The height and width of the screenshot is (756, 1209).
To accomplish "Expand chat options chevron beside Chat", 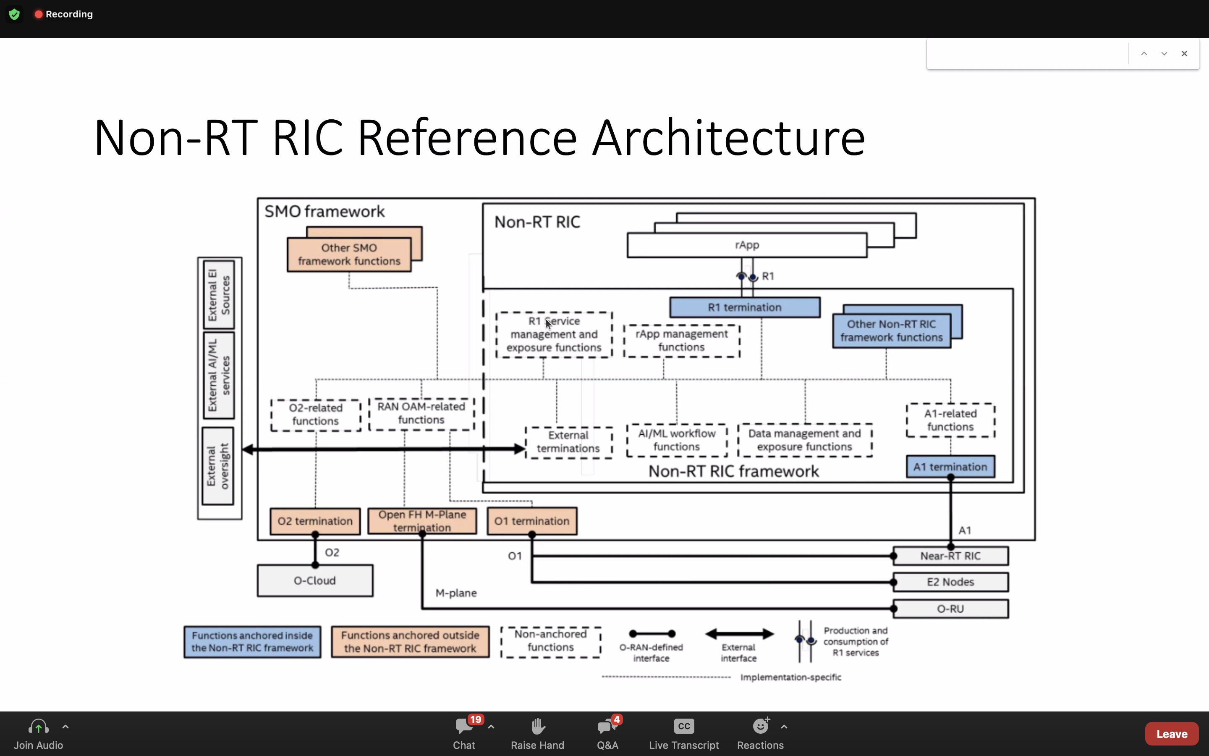I will coord(491,727).
